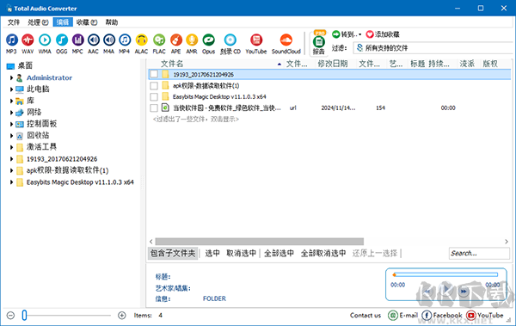Expand the 激活工具 tree node

[11, 147]
